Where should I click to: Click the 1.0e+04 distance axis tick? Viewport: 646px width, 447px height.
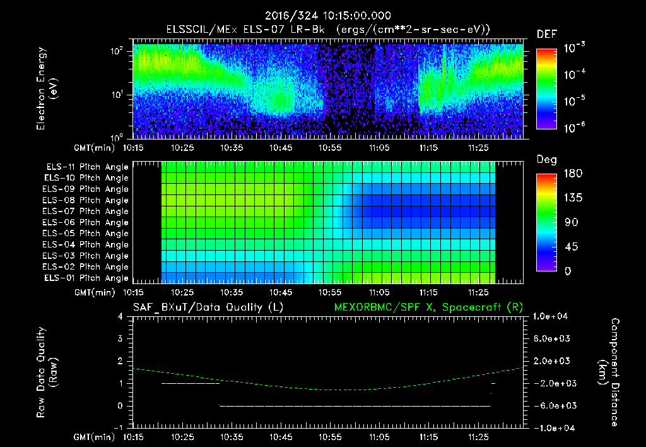click(x=550, y=316)
